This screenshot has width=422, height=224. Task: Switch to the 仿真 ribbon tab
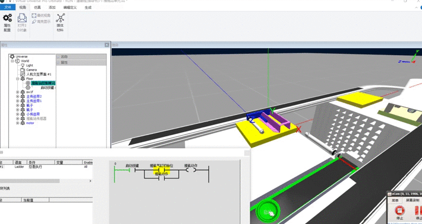click(x=37, y=8)
